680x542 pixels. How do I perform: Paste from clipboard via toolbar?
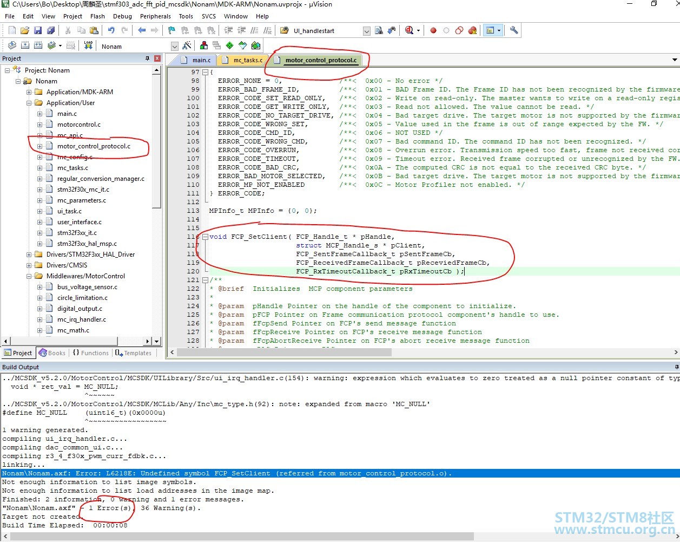pos(94,30)
